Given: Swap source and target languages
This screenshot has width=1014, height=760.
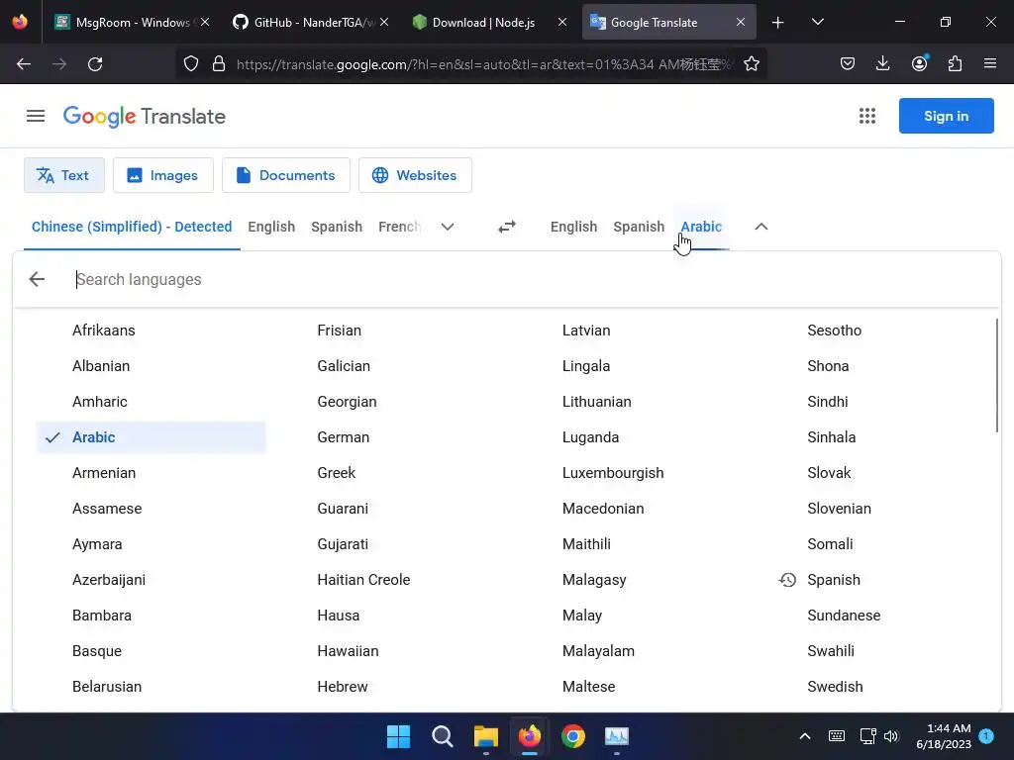Looking at the screenshot, I should 507,227.
